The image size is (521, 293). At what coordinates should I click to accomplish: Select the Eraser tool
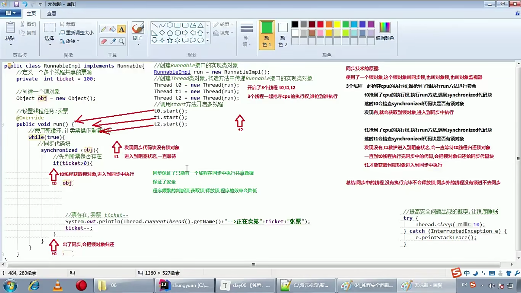point(103,41)
